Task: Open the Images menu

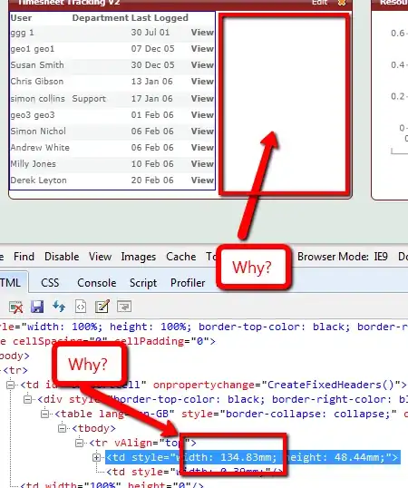Action: coord(139,257)
